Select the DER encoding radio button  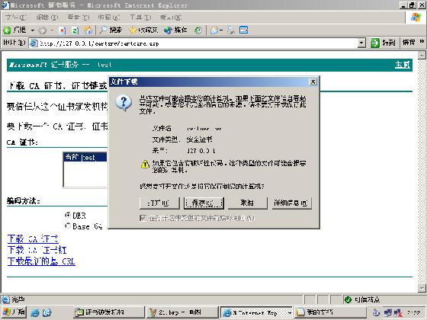[68, 215]
